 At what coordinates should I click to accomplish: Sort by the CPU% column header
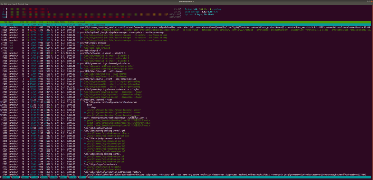[x=56, y=22]
